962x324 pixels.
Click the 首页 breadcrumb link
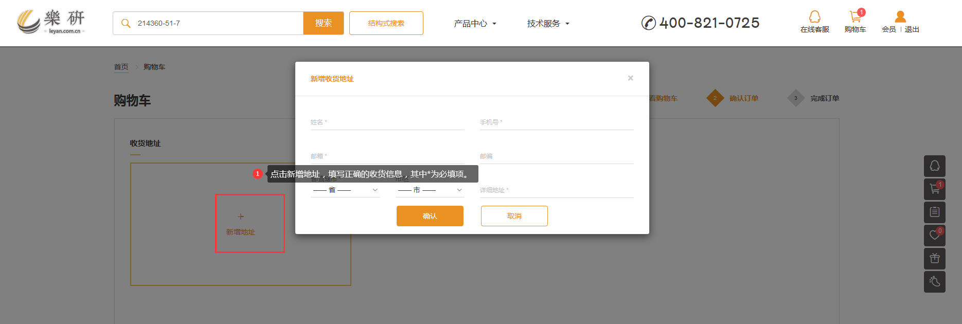(x=121, y=67)
